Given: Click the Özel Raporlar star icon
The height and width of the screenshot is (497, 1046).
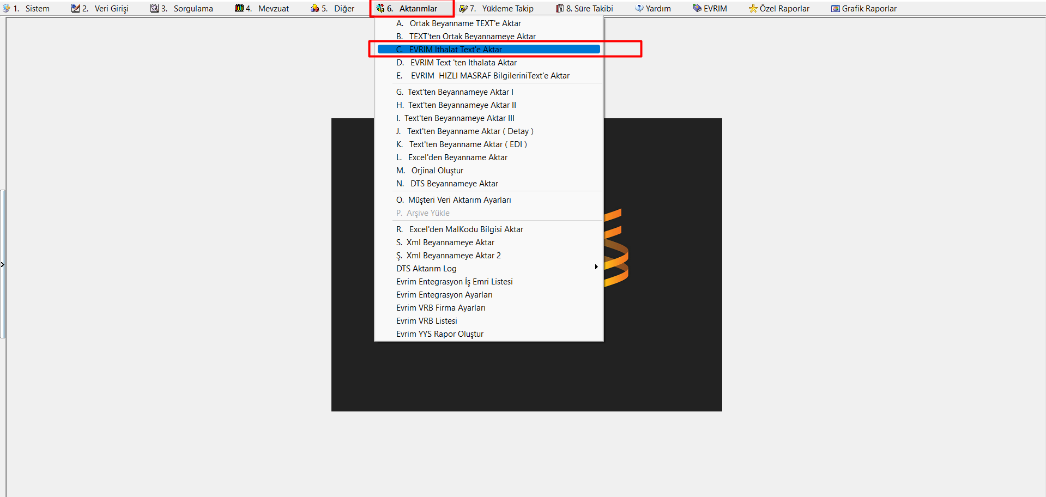Looking at the screenshot, I should pyautogui.click(x=753, y=8).
